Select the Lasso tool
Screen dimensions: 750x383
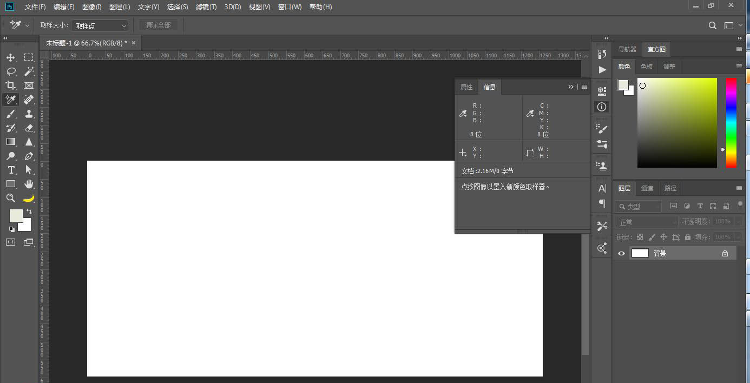click(x=11, y=71)
